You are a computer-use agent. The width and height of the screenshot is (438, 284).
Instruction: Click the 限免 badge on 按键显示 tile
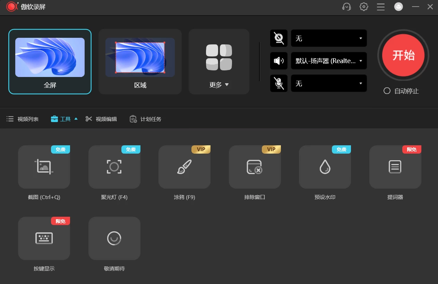[x=61, y=221]
